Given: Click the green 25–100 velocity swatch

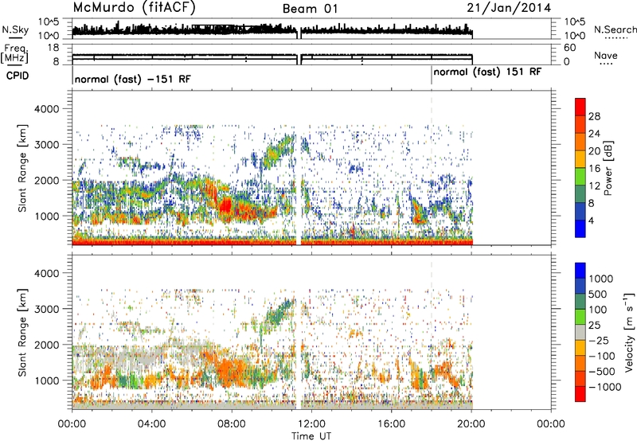Looking at the screenshot, I should coord(580,317).
